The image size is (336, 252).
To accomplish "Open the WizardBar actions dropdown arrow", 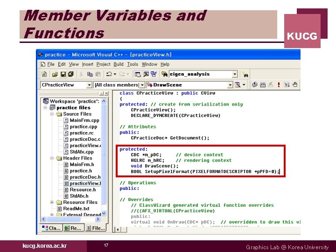I will click(x=244, y=85).
